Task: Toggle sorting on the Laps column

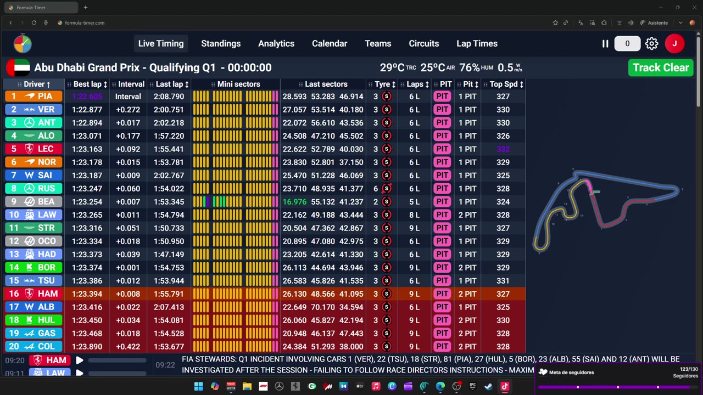Action: click(415, 84)
